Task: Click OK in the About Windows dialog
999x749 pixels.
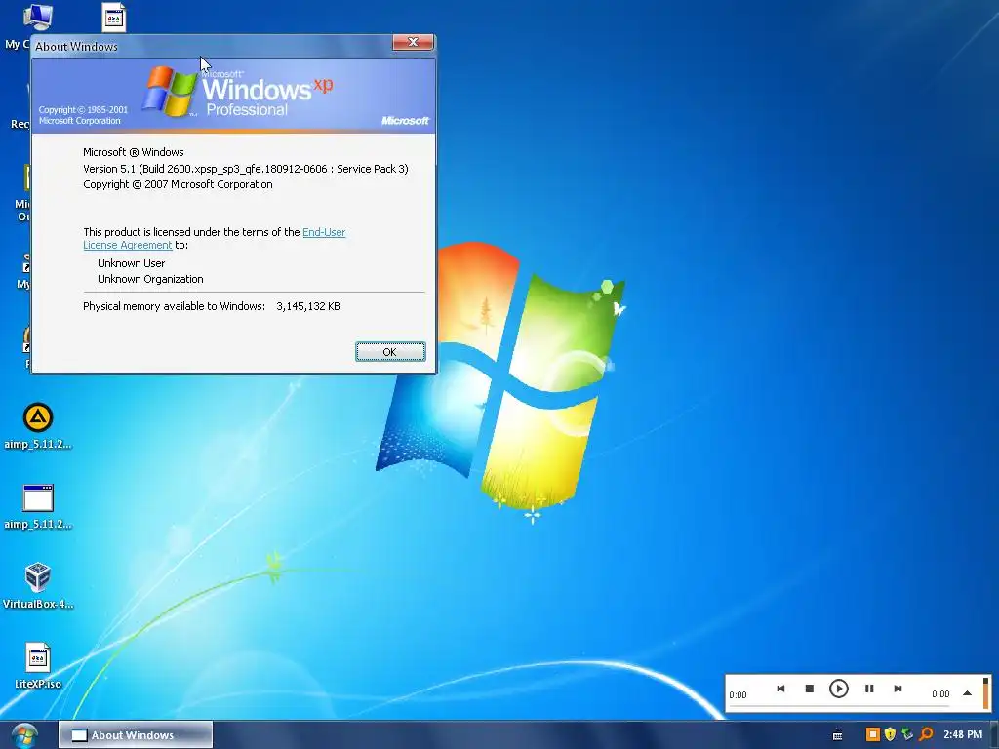Action: 390,351
